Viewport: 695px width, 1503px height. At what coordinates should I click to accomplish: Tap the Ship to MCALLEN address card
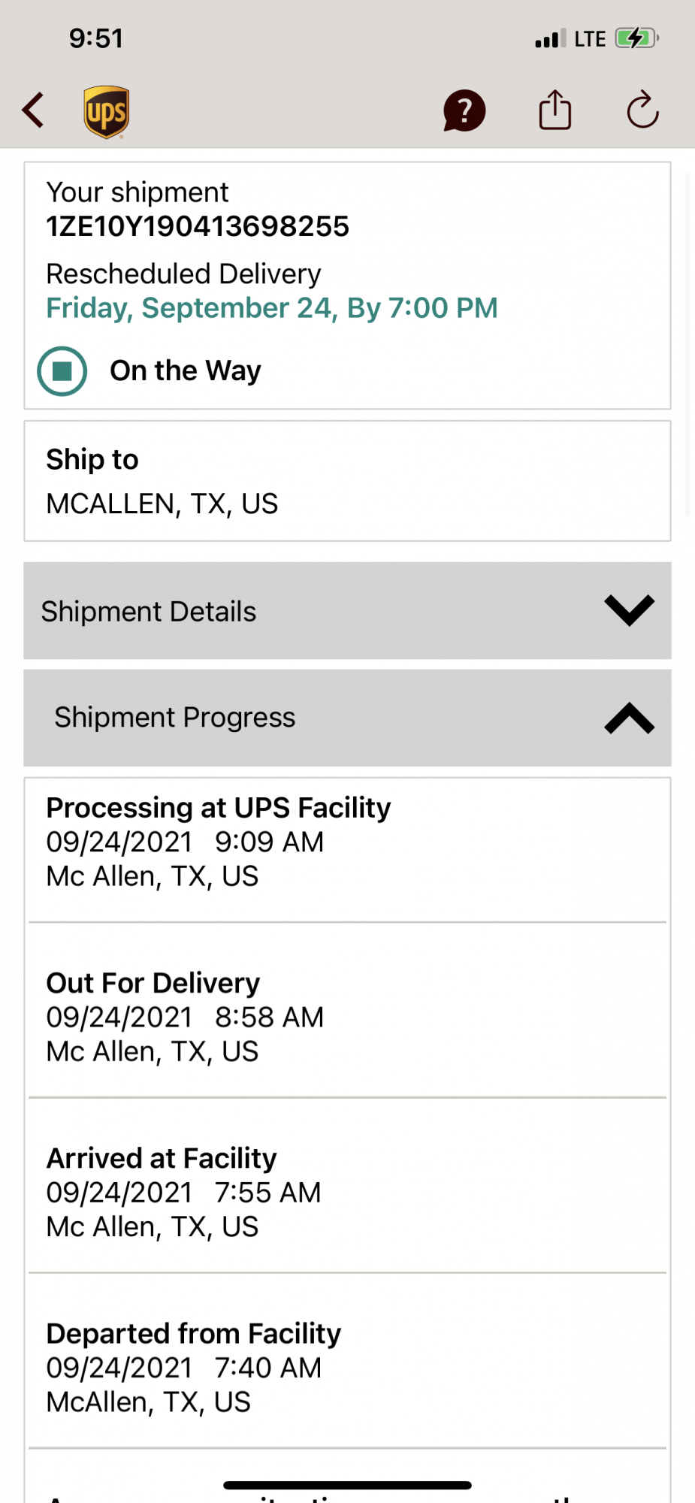click(x=347, y=481)
